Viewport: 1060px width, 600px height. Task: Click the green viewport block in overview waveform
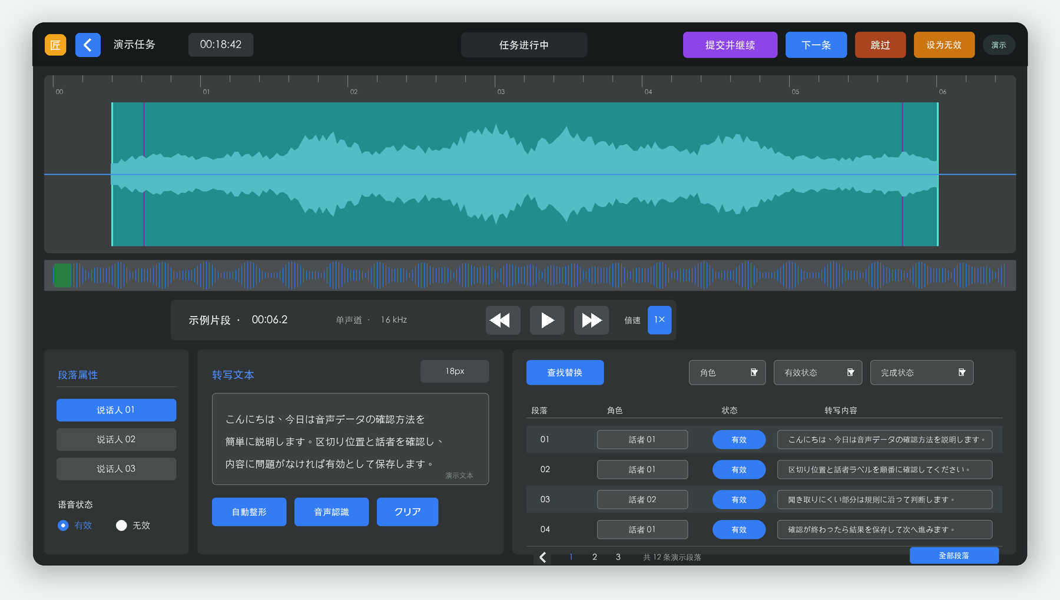pos(62,275)
